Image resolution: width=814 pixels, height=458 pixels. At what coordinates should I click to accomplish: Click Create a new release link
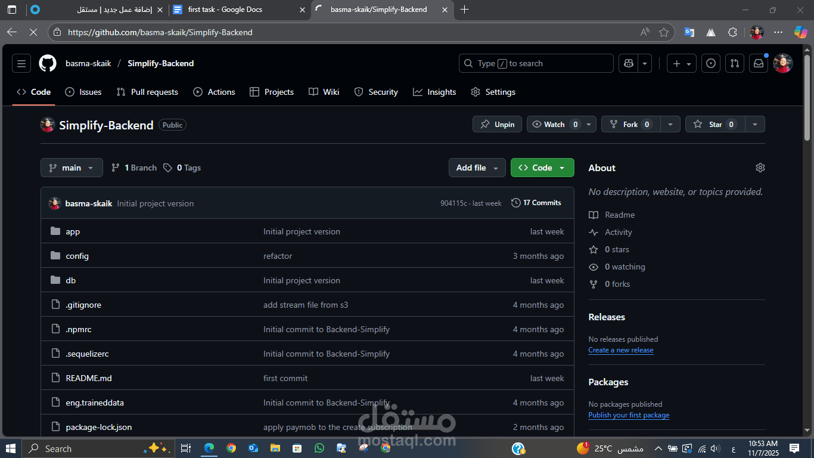[x=621, y=350]
